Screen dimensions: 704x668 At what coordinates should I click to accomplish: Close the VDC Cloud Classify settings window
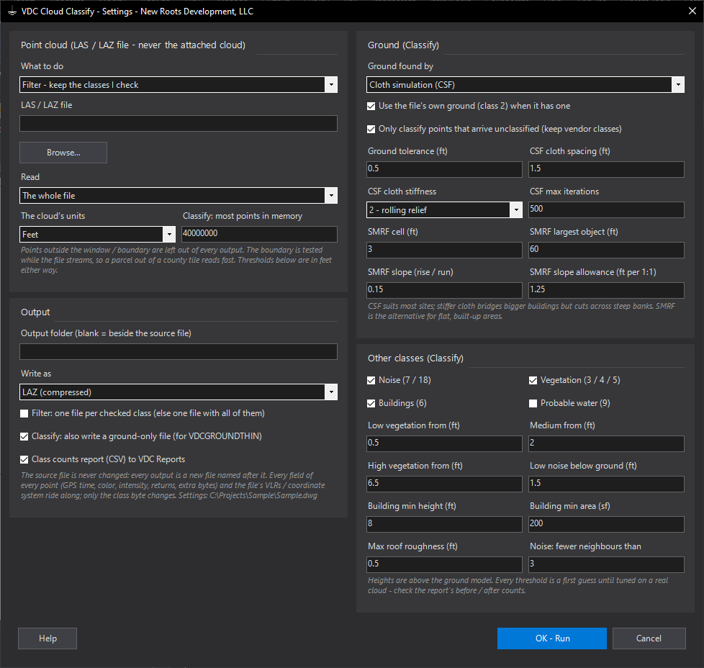(x=692, y=12)
